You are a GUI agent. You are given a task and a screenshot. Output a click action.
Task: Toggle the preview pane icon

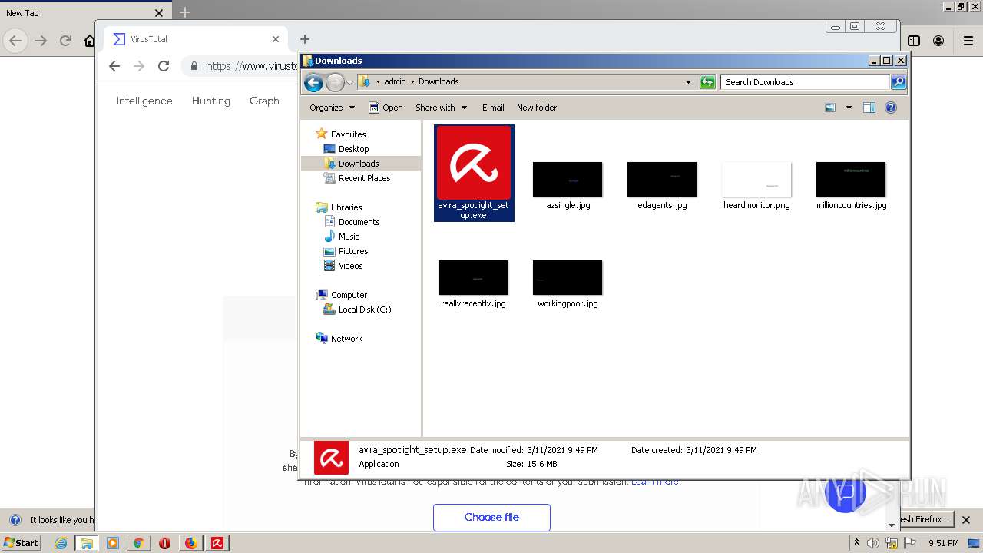[x=869, y=108]
